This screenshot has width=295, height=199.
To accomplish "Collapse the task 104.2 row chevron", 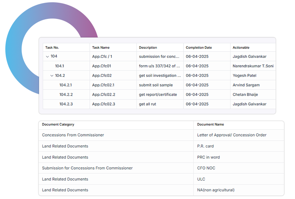I will click(x=52, y=76).
